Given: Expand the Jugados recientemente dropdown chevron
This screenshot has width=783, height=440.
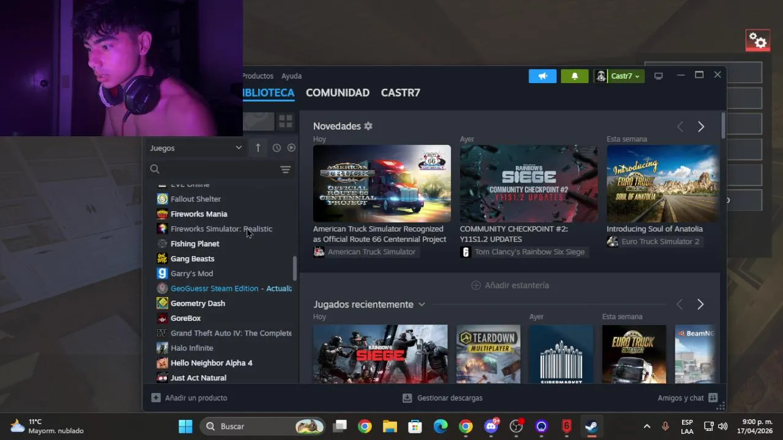Looking at the screenshot, I should 421,304.
